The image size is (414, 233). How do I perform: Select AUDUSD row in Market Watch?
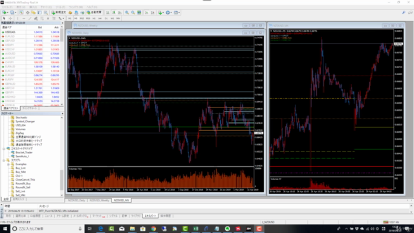coord(31,54)
